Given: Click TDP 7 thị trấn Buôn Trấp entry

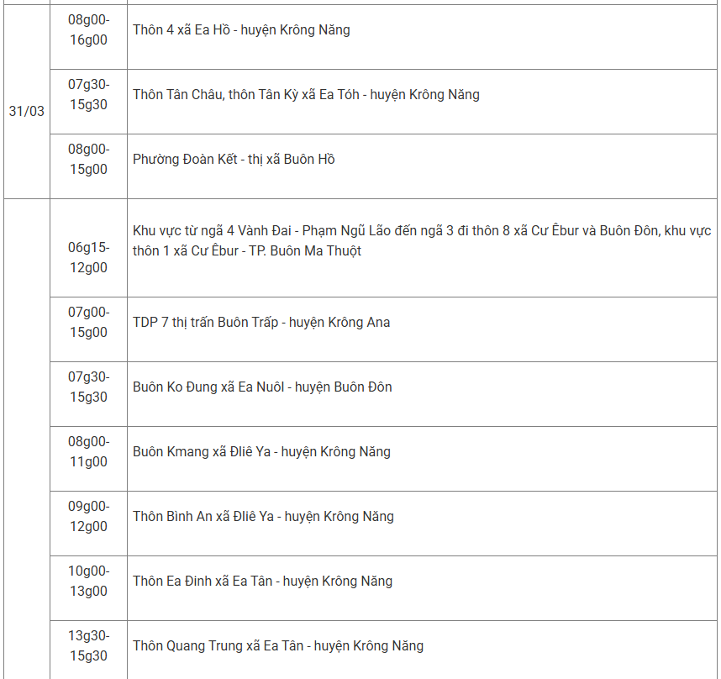Looking at the screenshot, I should [x=261, y=322].
